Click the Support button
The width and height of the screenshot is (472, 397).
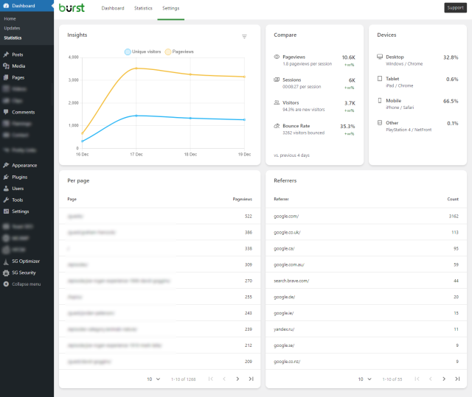(455, 8)
